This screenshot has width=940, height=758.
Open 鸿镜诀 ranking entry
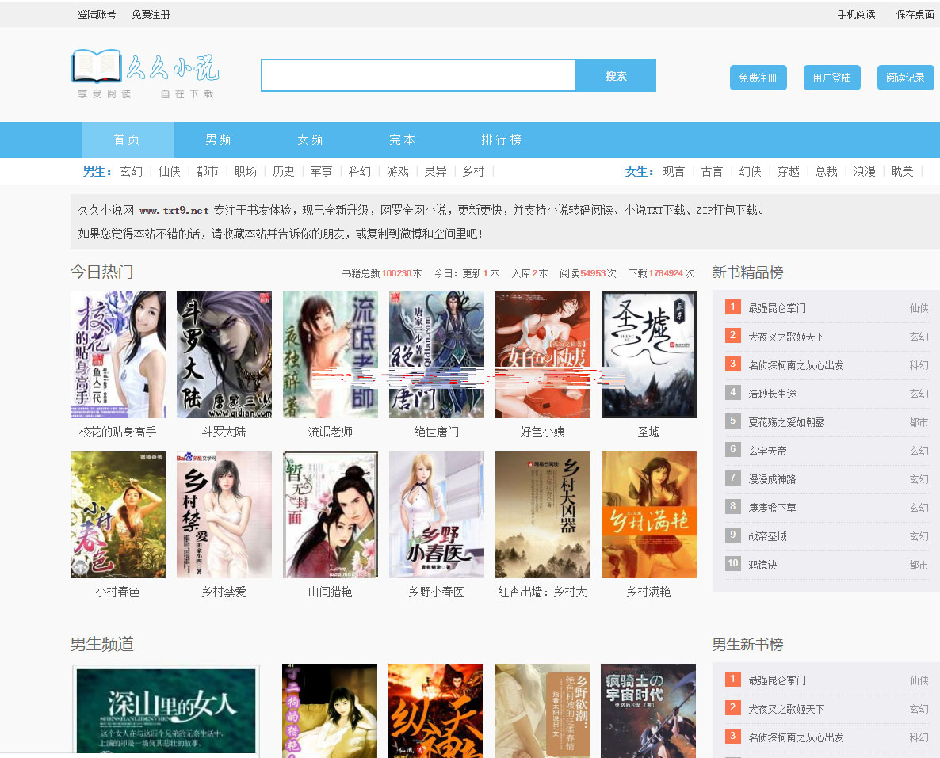(762, 565)
